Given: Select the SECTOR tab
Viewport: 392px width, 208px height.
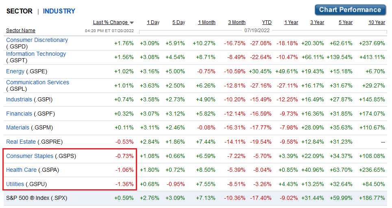Looking at the screenshot, I should tap(19, 11).
